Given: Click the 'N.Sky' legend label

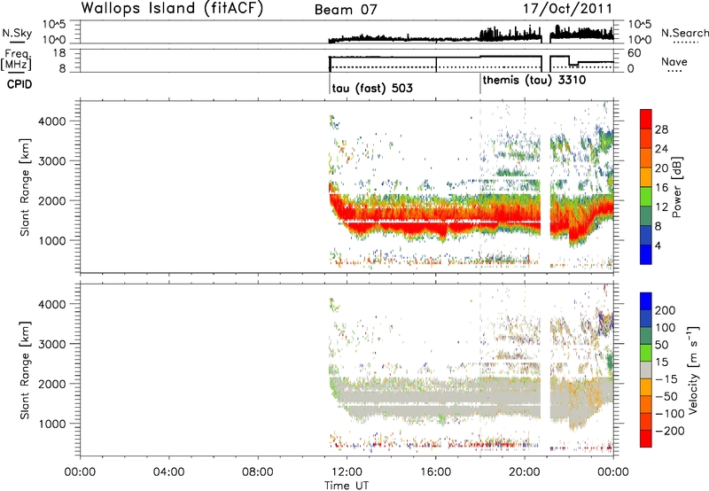Looking at the screenshot, I should pos(17,33).
